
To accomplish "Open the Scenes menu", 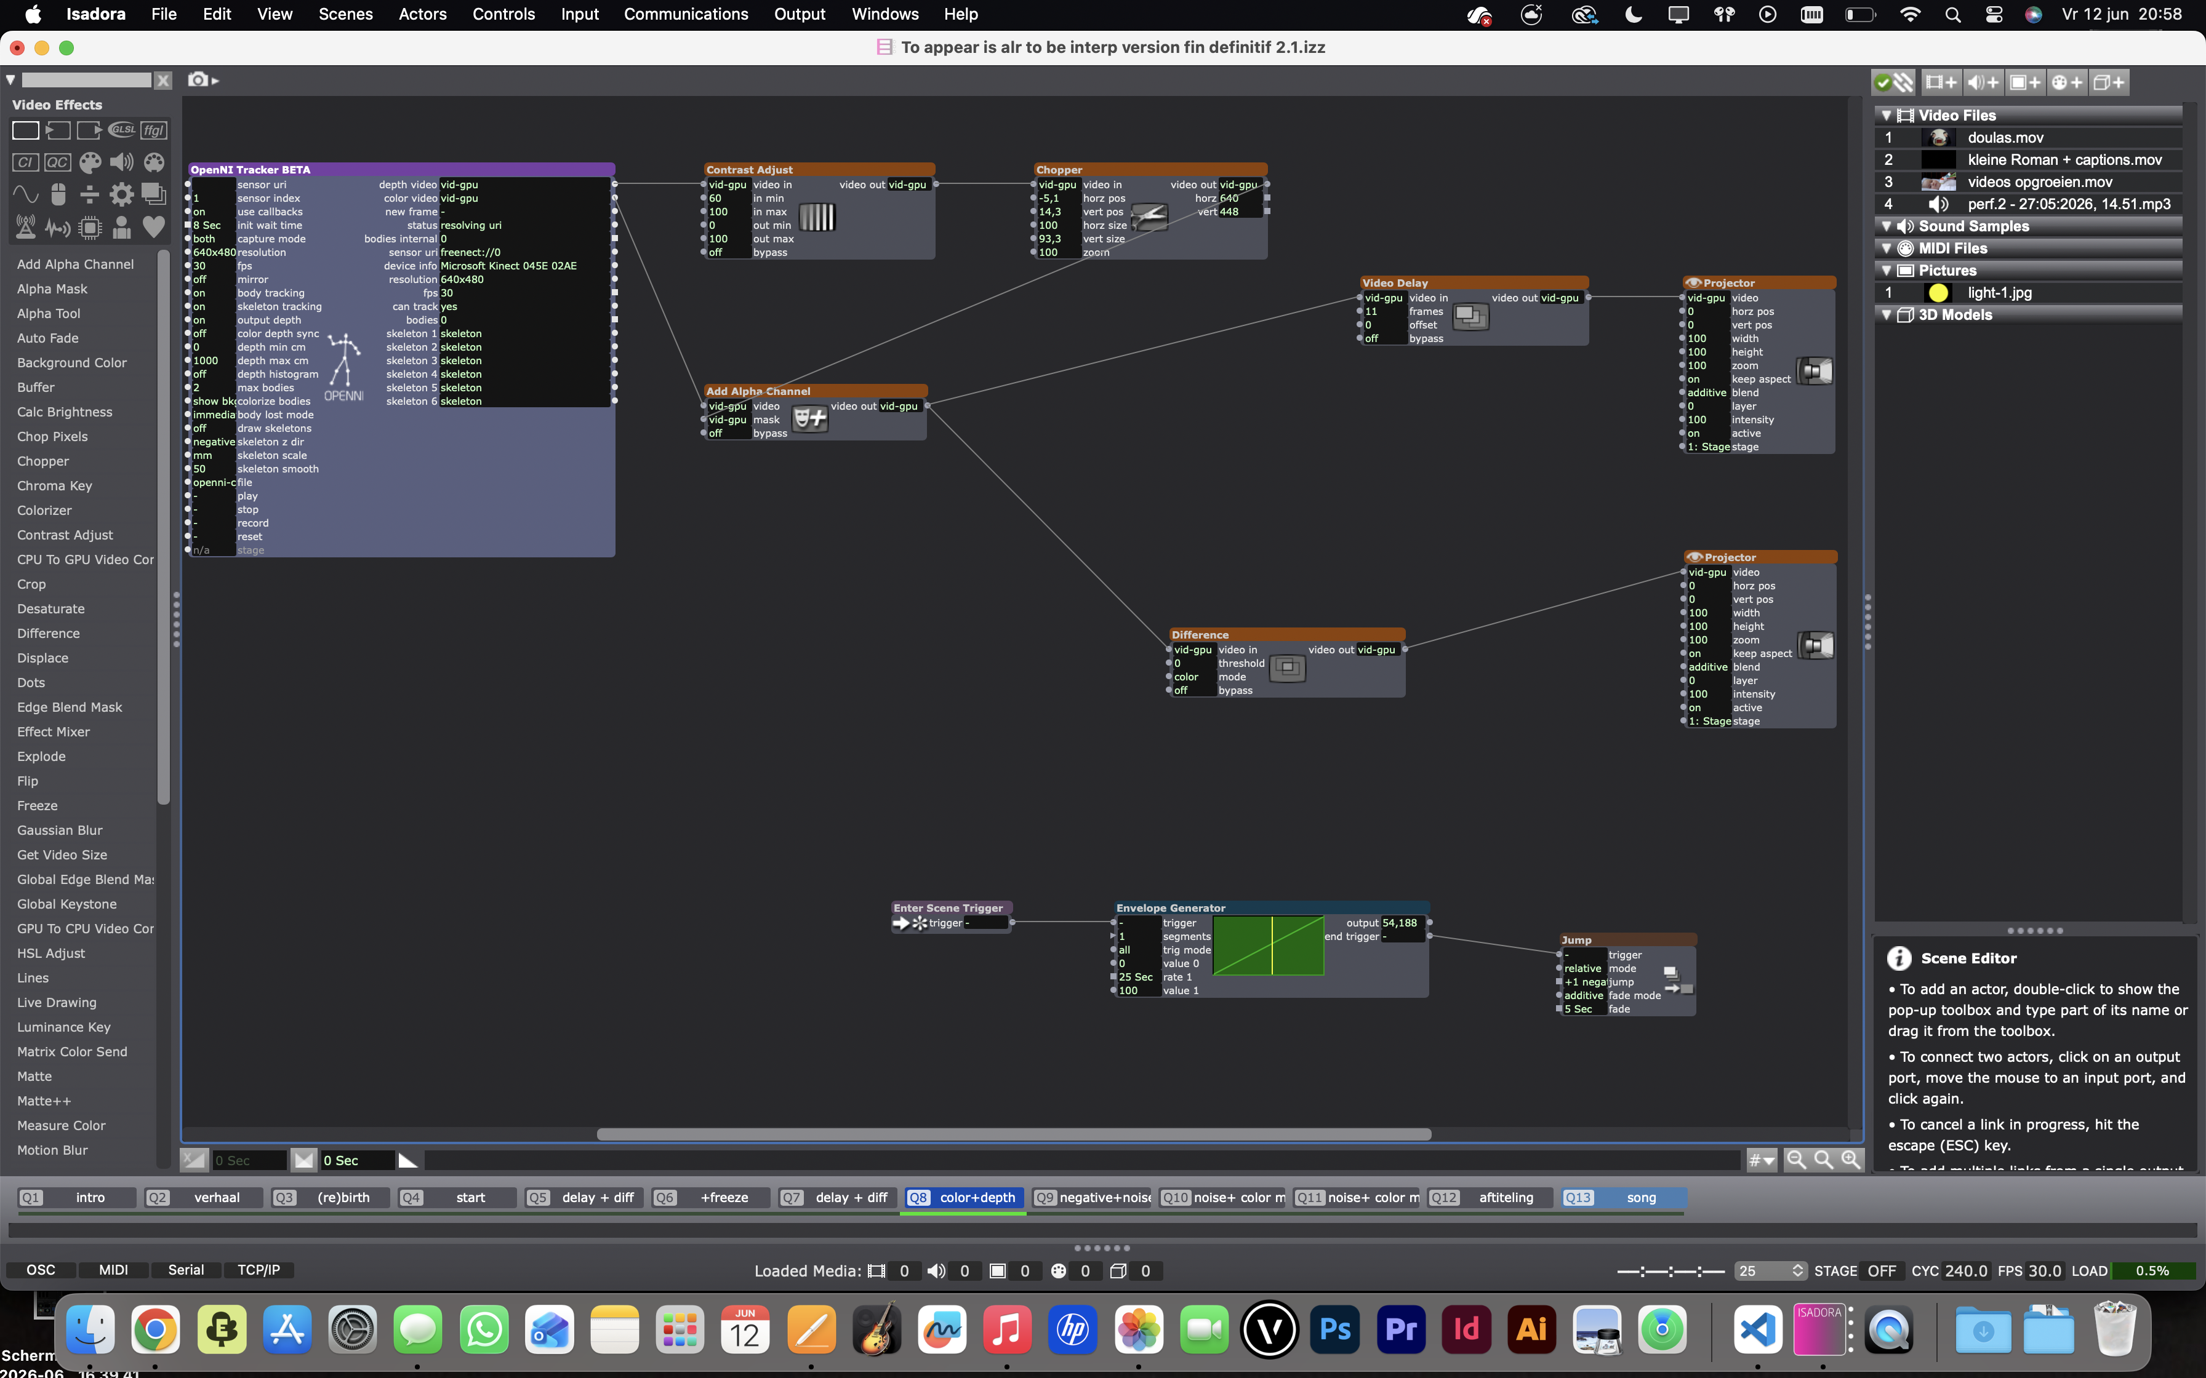I will click(x=345, y=15).
